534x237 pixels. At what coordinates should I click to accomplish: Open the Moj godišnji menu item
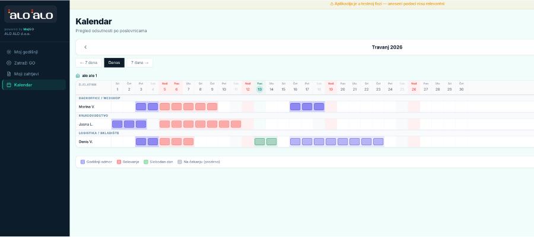(x=26, y=52)
